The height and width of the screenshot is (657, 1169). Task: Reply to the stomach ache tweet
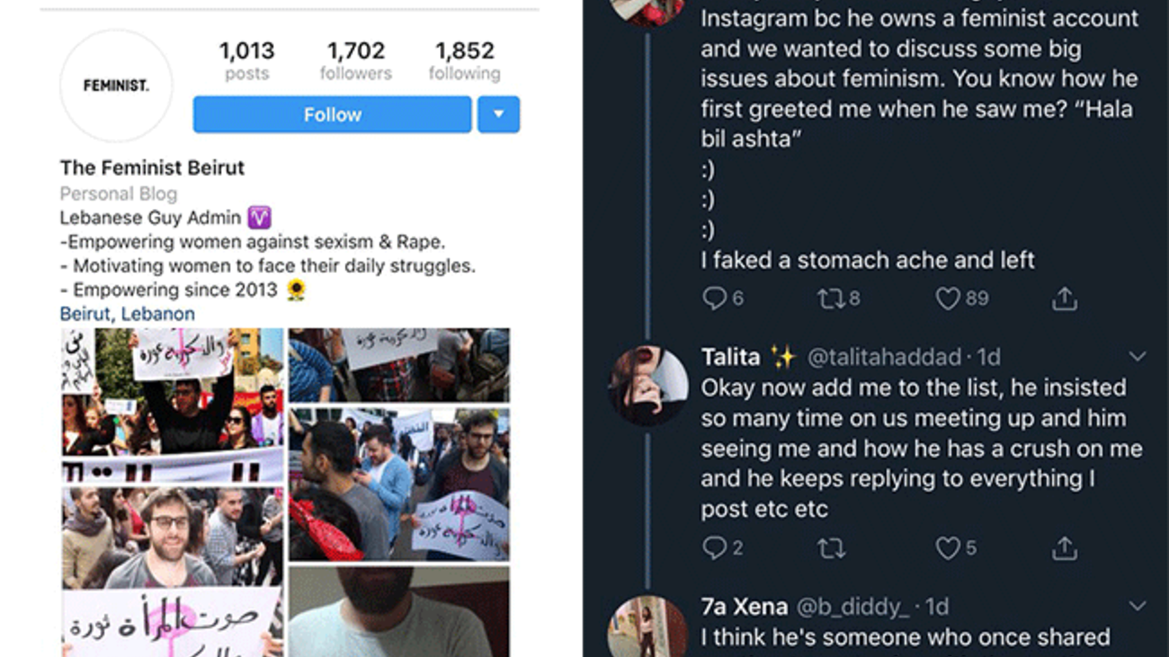point(714,299)
